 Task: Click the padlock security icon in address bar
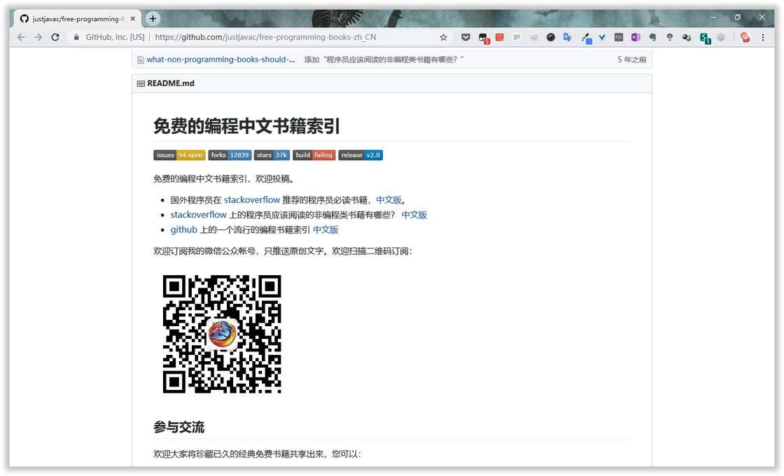coord(76,37)
